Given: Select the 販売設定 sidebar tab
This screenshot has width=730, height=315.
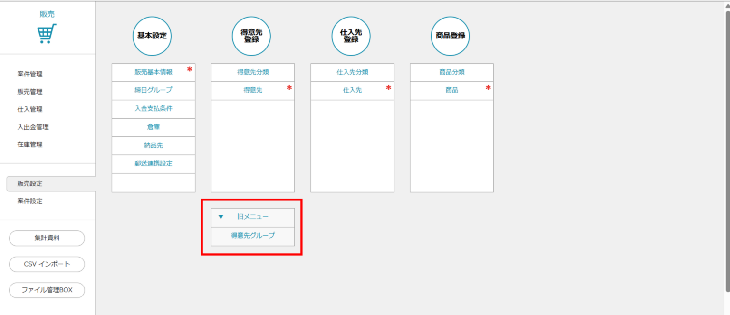Looking at the screenshot, I should (30, 183).
